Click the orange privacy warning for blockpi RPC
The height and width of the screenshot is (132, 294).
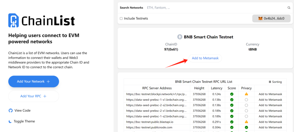click(246, 94)
